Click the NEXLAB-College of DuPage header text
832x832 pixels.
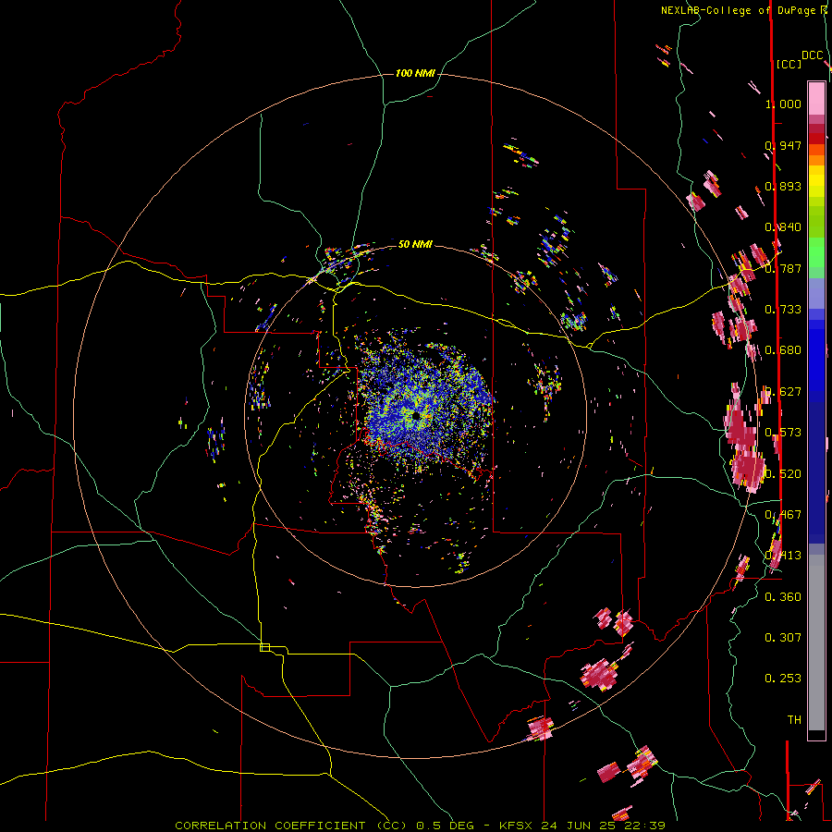[740, 10]
